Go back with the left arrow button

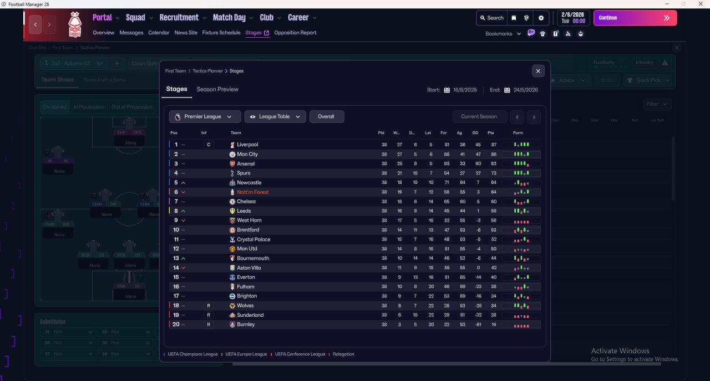click(35, 24)
